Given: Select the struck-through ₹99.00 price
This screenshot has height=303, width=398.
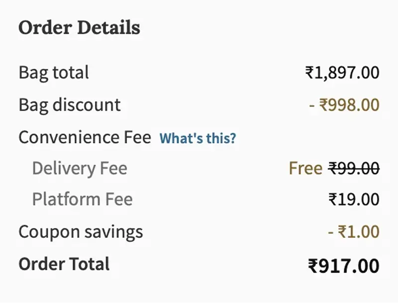Looking at the screenshot, I should click(355, 169).
